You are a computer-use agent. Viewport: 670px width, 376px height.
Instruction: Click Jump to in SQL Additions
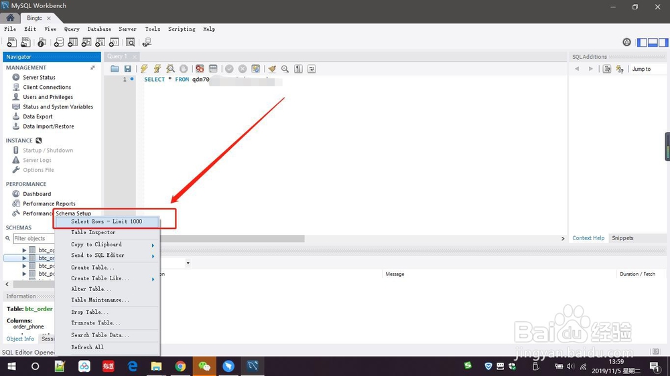[x=641, y=69]
